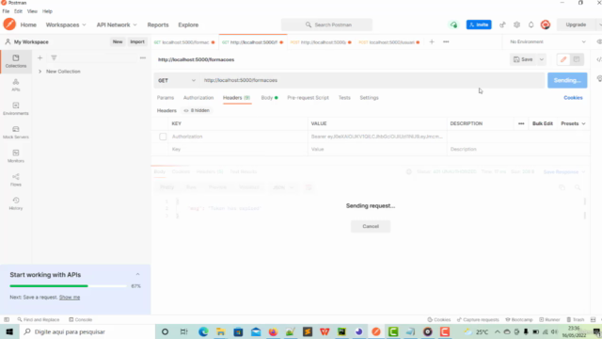602x339 pixels.
Task: Open the Monitors sidebar panel
Action: coord(16,156)
